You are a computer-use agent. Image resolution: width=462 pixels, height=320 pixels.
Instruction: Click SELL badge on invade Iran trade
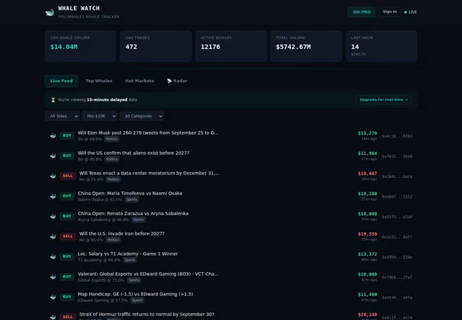pyautogui.click(x=68, y=236)
